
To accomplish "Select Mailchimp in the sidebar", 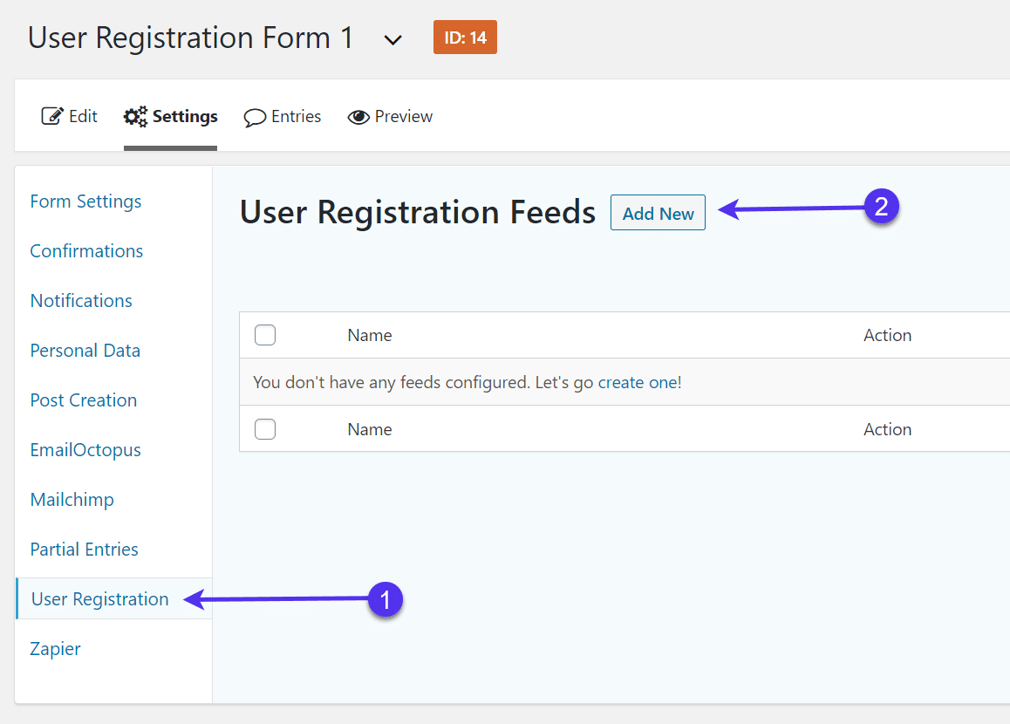I will pyautogui.click(x=72, y=500).
